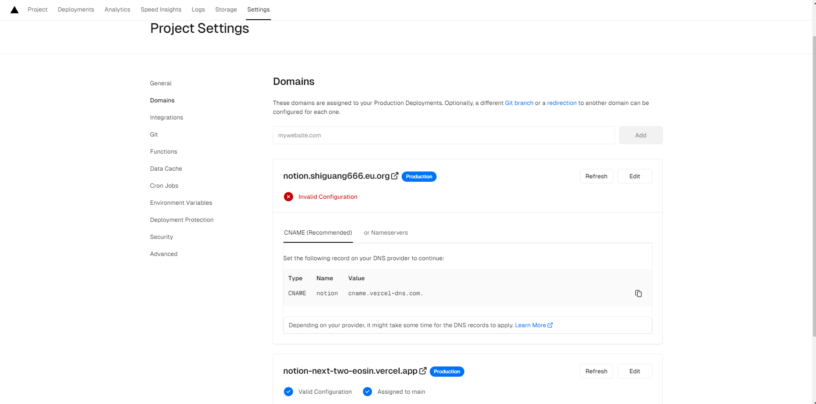
Task: Open the Storage tab
Action: [x=226, y=9]
